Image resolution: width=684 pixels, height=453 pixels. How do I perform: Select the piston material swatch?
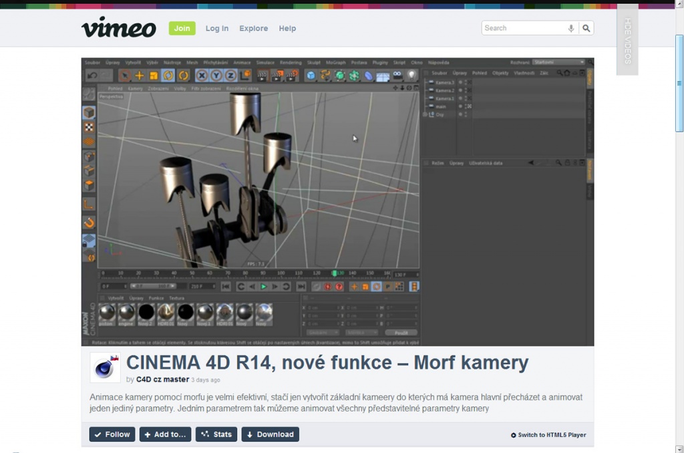pos(107,314)
